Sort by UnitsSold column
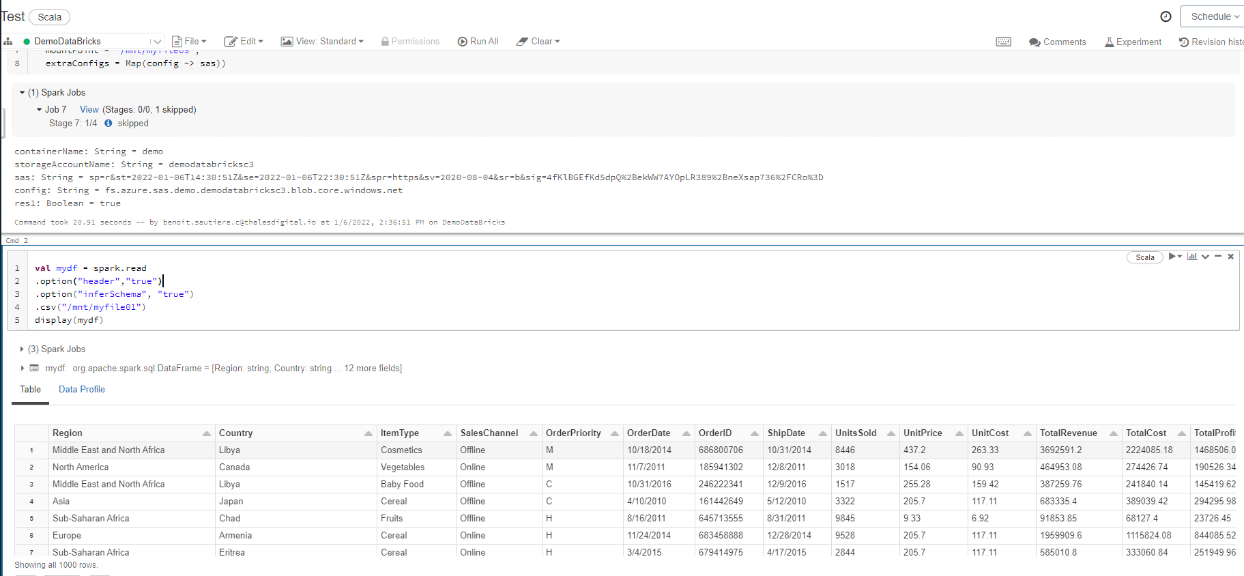The width and height of the screenshot is (1244, 576). tap(891, 433)
